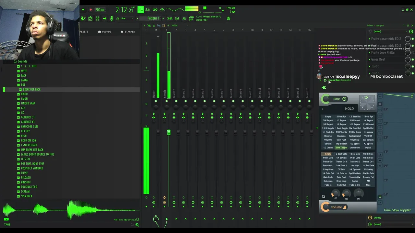
Task: Toggle the countdown before recording icon
Action: click(148, 10)
